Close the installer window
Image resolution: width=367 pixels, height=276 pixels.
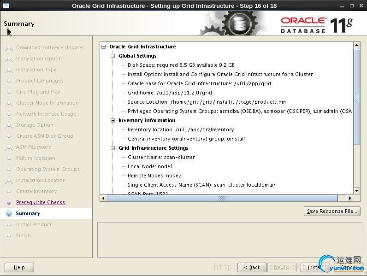tap(361, 6)
